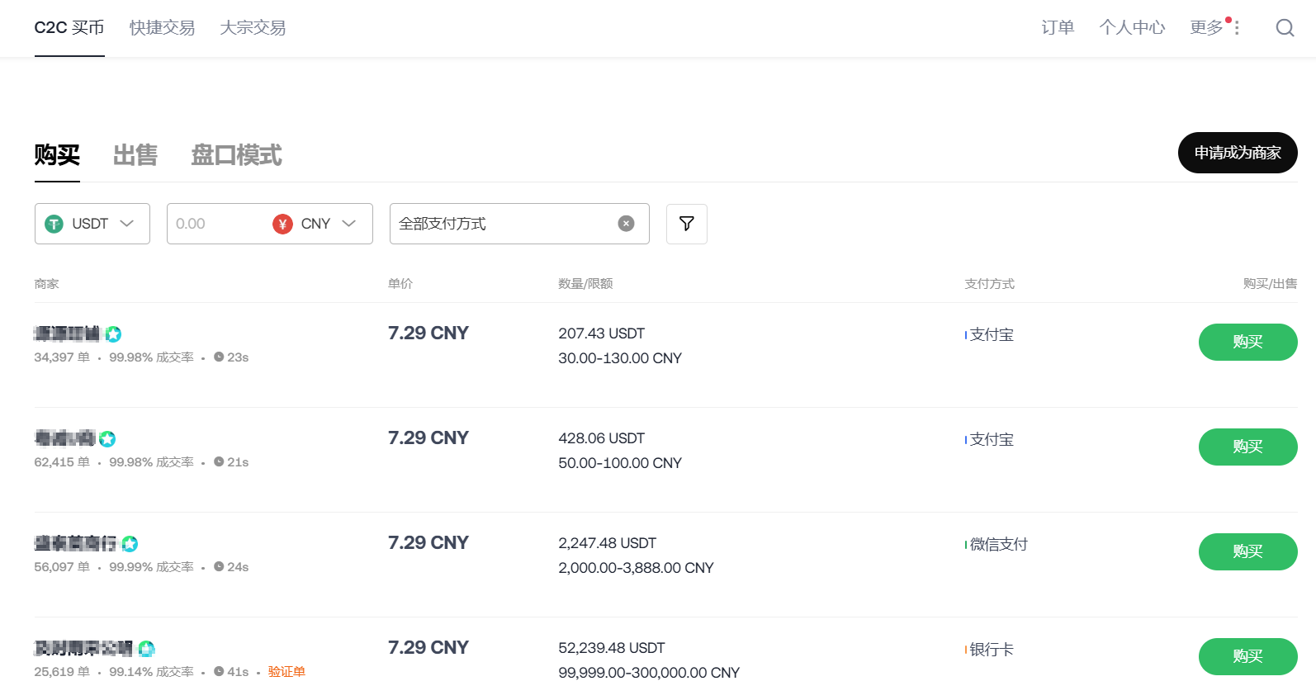The width and height of the screenshot is (1316, 700).
Task: Click the search magnifier icon
Action: 1285,28
